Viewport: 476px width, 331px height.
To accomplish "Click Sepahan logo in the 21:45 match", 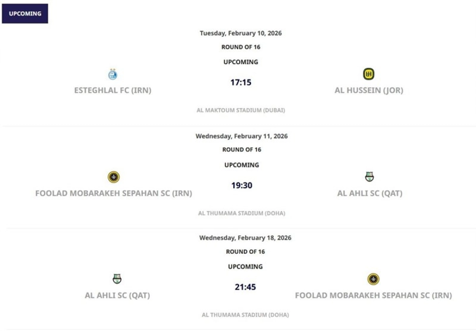I will tap(373, 279).
